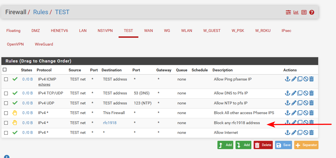Open the rfc1918 alias link
336x158 pixels.
click(110, 123)
